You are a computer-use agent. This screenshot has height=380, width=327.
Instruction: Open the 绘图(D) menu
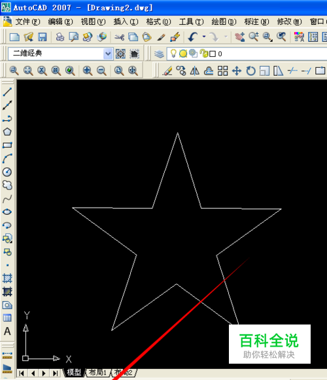click(x=224, y=22)
